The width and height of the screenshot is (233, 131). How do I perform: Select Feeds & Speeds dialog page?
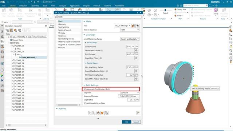pyautogui.click(x=65, y=30)
